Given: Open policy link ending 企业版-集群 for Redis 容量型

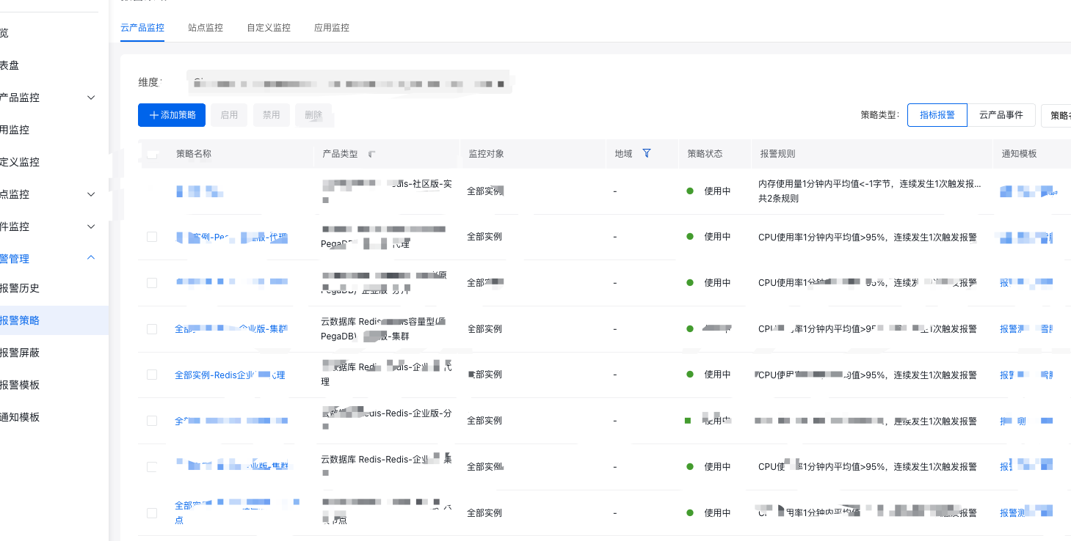Looking at the screenshot, I should [230, 329].
